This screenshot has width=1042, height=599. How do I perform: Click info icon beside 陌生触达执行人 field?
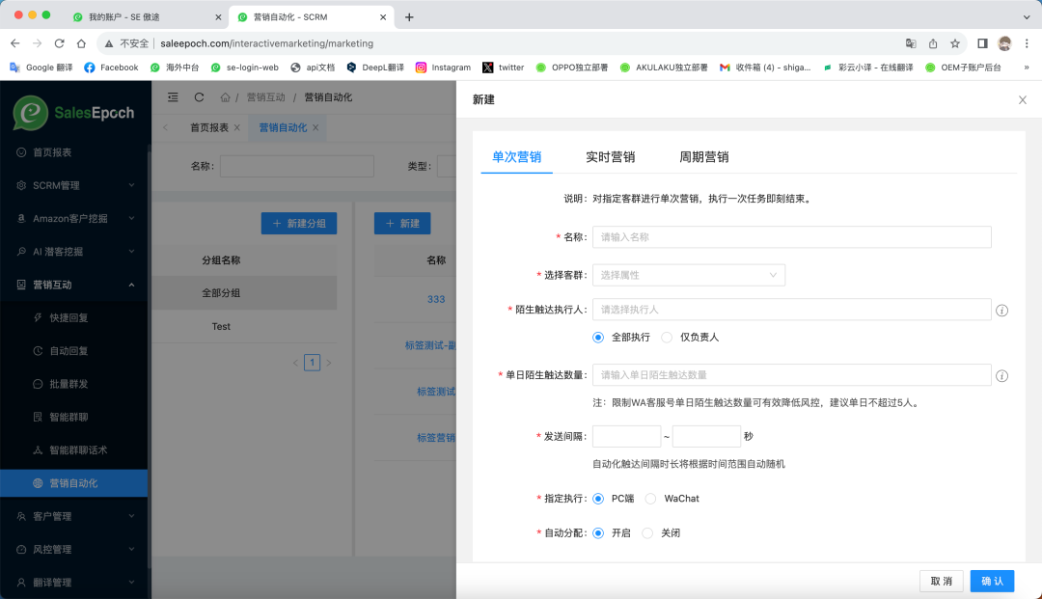coord(1002,311)
